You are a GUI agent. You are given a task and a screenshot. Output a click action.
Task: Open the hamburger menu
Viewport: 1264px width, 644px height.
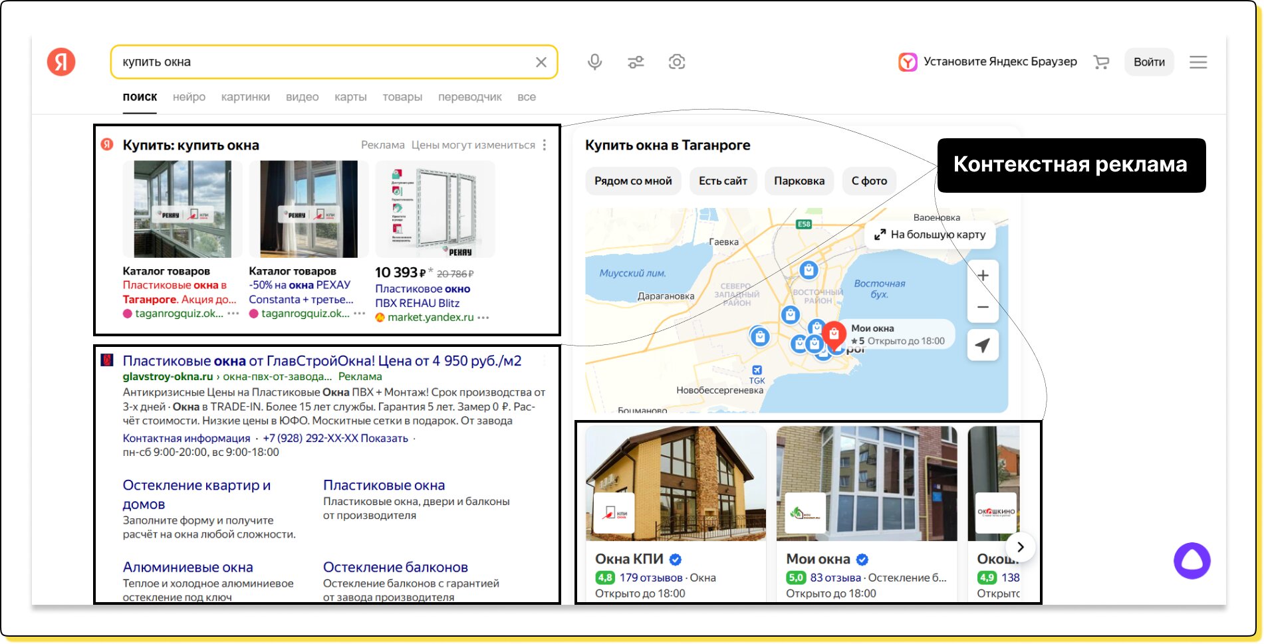1198,62
